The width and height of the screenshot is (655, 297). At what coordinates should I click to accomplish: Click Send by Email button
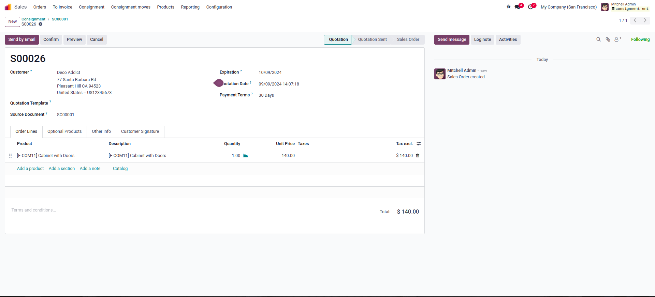[22, 40]
